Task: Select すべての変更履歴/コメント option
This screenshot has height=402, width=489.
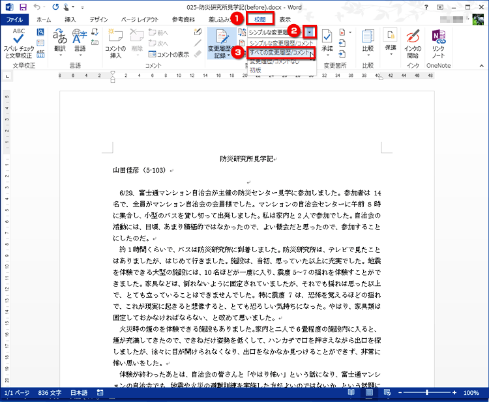Action: tap(280, 52)
